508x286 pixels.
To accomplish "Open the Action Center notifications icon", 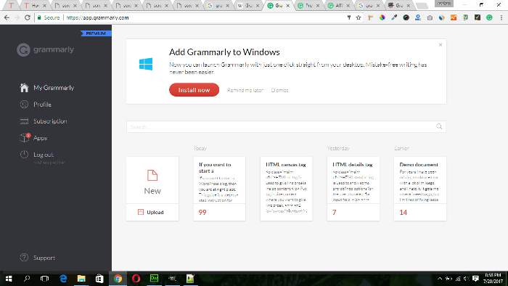I will (475, 279).
